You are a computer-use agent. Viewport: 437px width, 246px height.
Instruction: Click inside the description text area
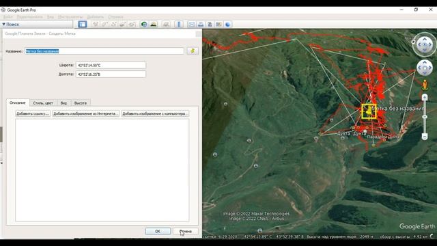(102, 170)
